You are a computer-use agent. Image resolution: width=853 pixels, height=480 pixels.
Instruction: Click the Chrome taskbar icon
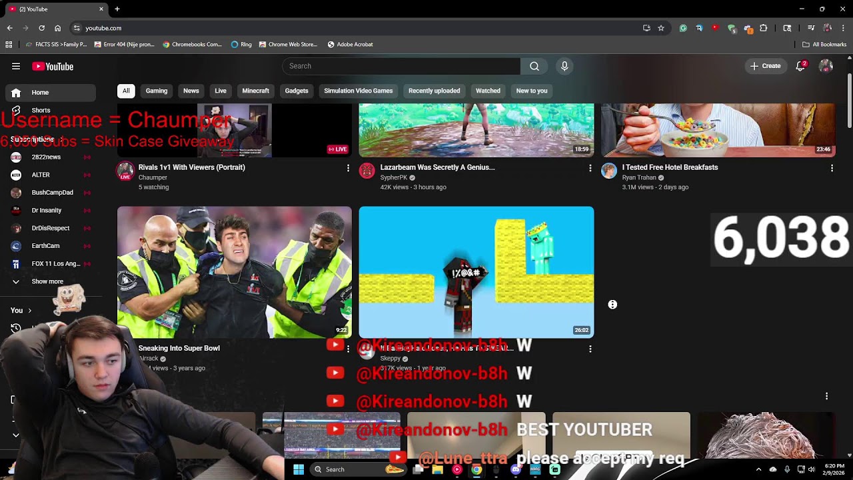[x=476, y=469]
